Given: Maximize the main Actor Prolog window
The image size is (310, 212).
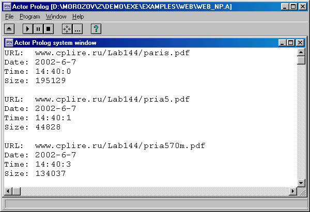Looking at the screenshot, I should pos(293,7).
